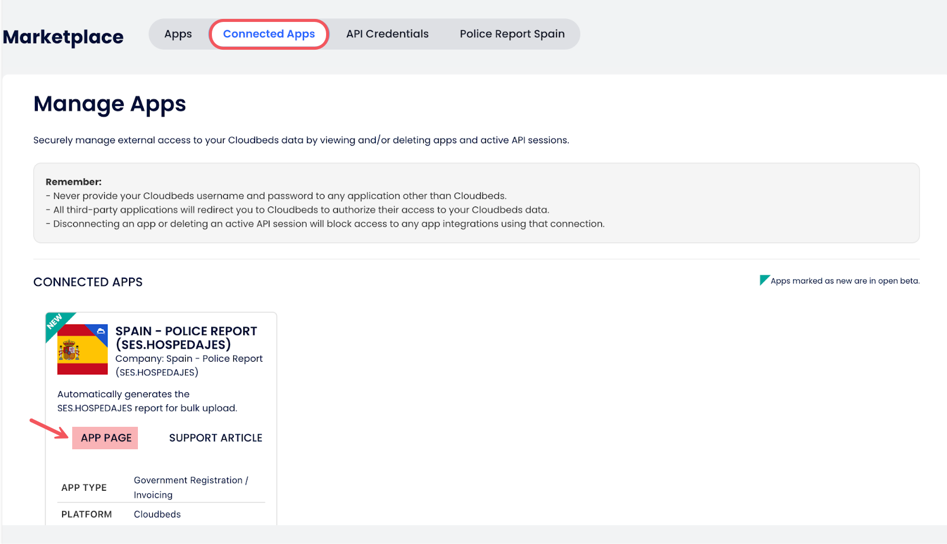Click the Cloudbeds platform value
947x544 pixels.
click(157, 514)
